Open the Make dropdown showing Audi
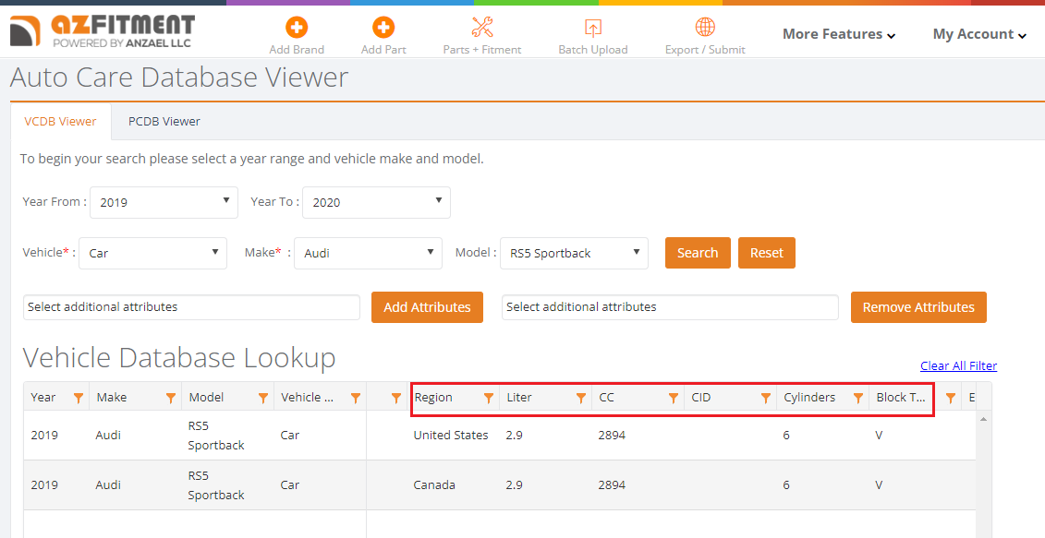 [368, 253]
